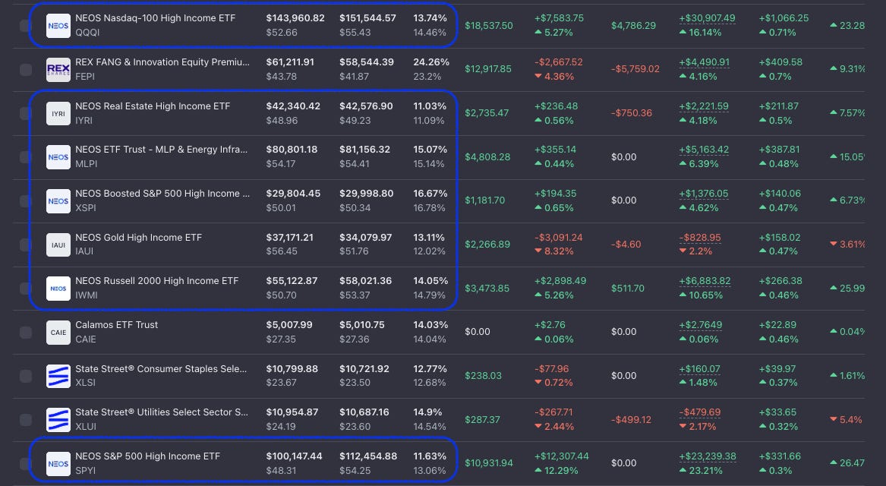The image size is (886, 486).
Task: Click the XLSI State Street logo
Action: pyautogui.click(x=58, y=376)
